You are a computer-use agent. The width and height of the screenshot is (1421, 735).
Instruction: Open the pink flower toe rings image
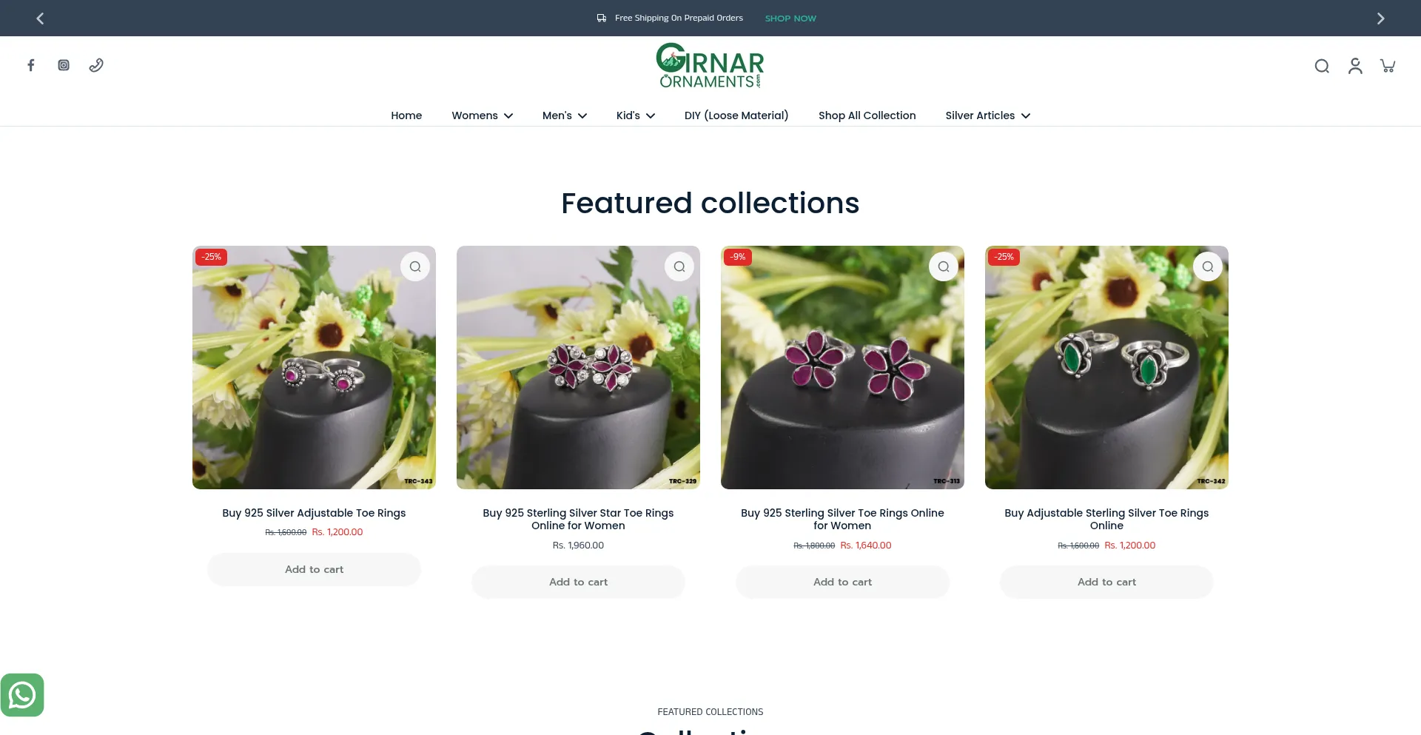coord(842,367)
